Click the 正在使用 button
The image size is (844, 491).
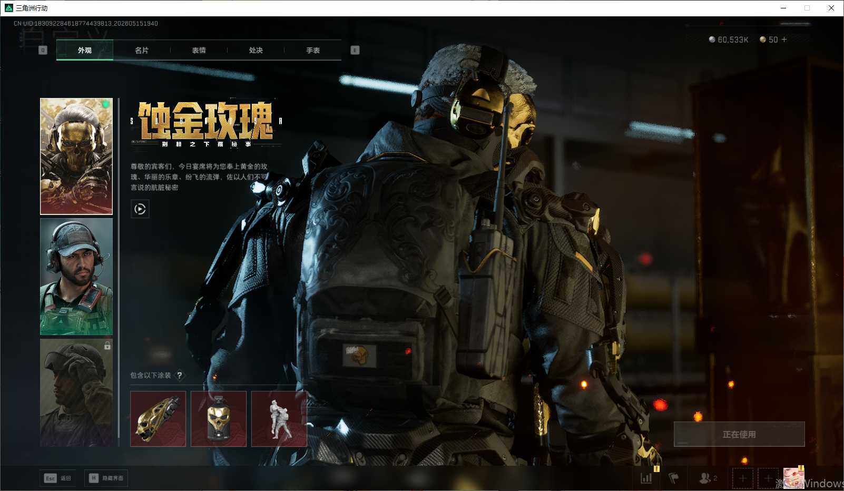pyautogui.click(x=739, y=434)
